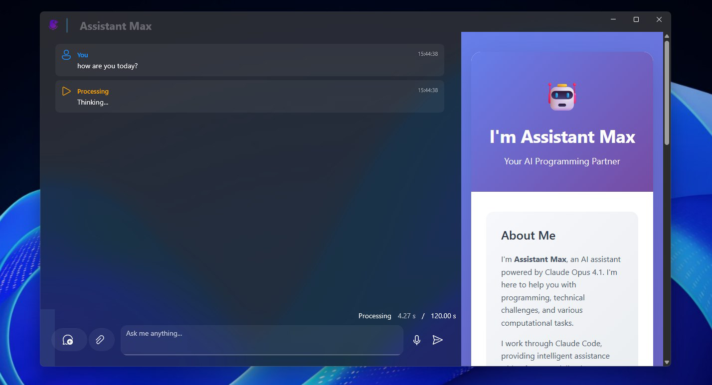The height and width of the screenshot is (385, 712).
Task: Open chat history with the speech-bubble clock icon
Action: coord(69,340)
